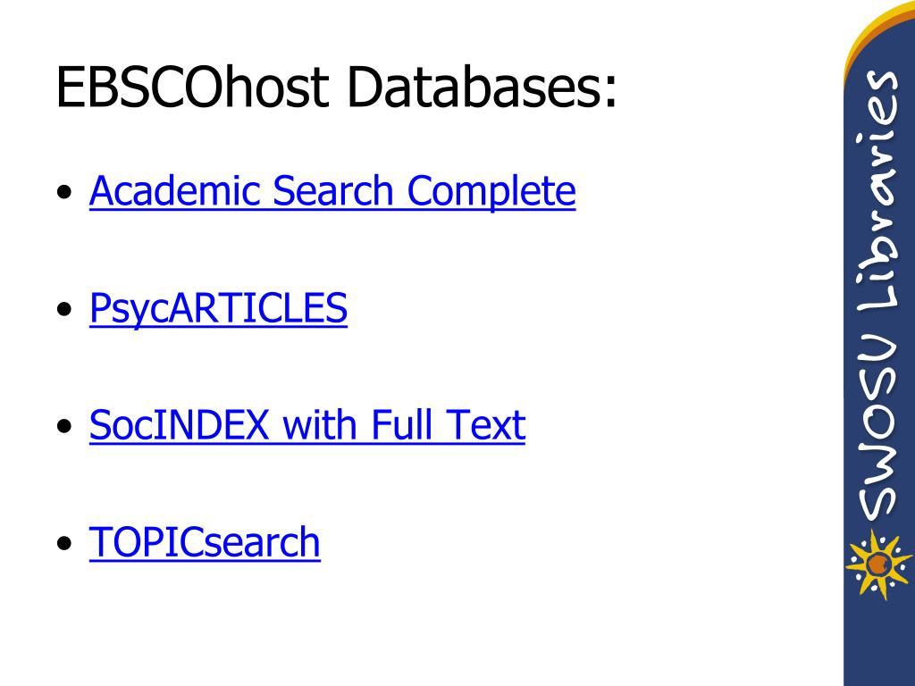Click "Full Text" in the SocINDEX link
This screenshot has height=686, width=915.
[449, 424]
